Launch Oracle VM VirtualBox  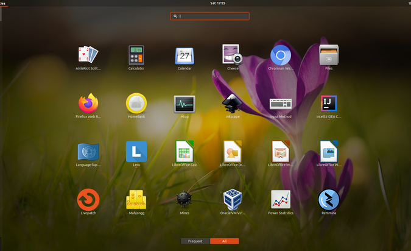(233, 199)
